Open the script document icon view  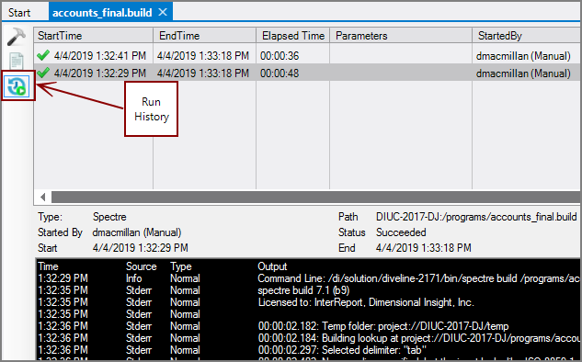[x=17, y=62]
